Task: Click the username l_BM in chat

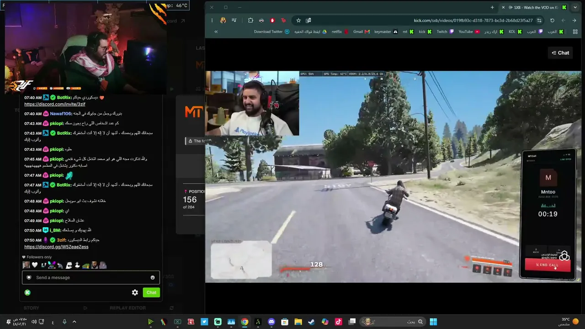Action: 55,230
